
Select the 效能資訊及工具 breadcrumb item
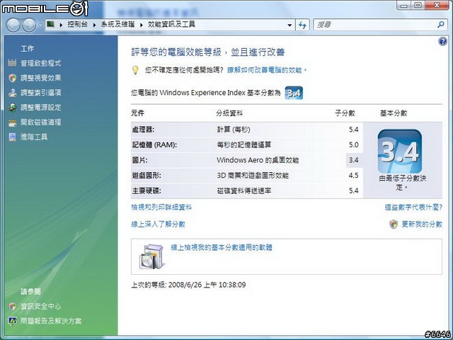(171, 24)
